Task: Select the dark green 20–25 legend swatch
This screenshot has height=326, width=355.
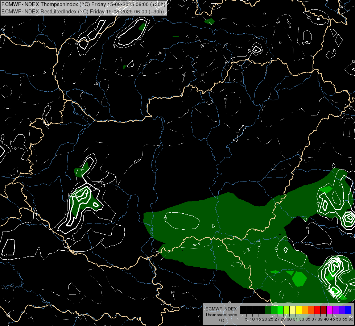Action: (x=268, y=310)
